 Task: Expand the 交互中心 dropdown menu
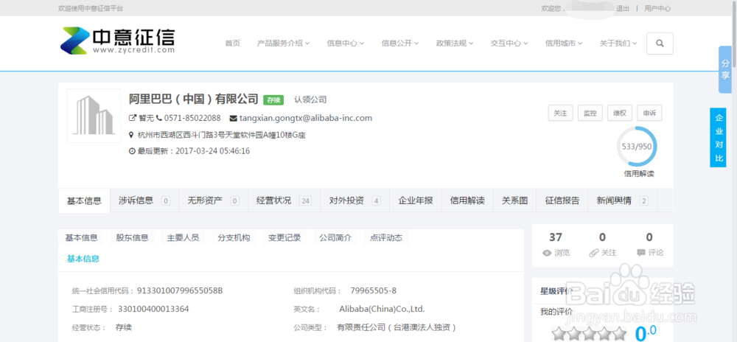[509, 43]
